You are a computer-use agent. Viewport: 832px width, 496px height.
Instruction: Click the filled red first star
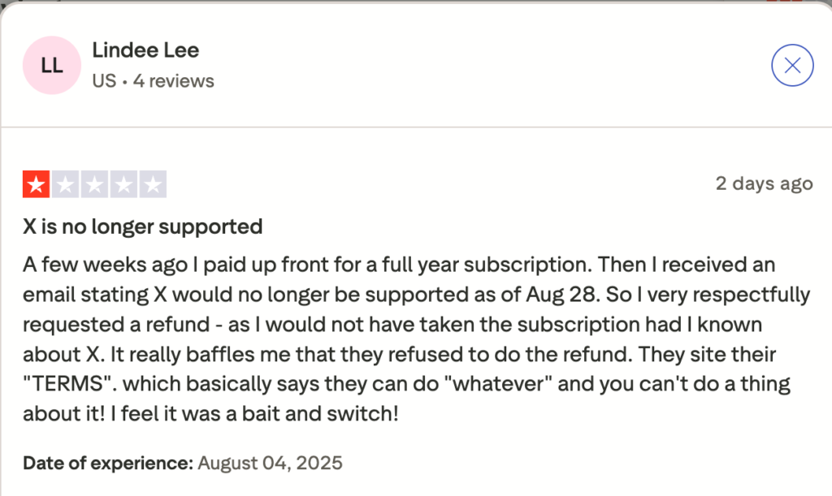37,185
